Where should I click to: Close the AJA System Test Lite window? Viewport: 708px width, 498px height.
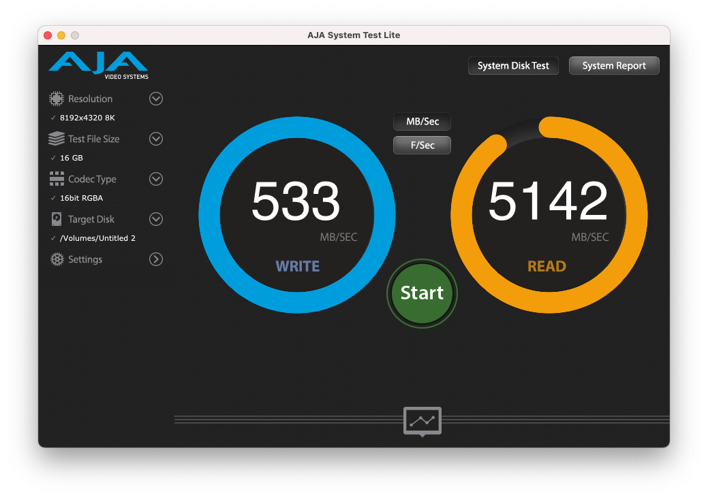pos(48,35)
